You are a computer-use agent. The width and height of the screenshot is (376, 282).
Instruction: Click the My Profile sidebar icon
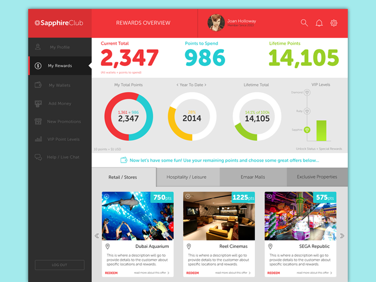(38, 47)
